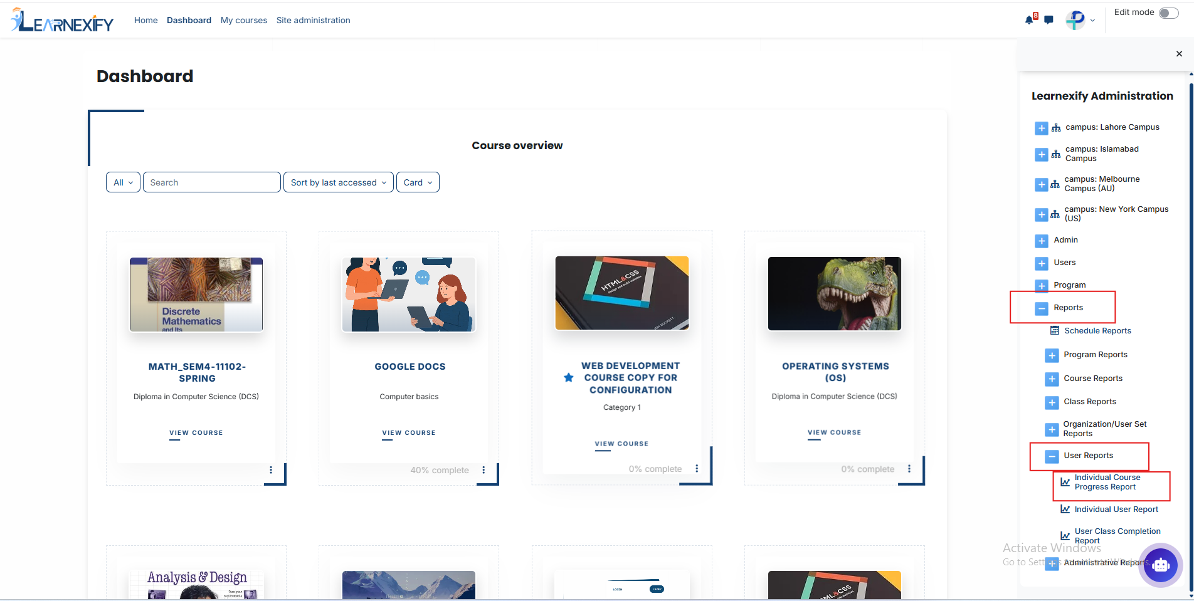
Task: Open Site administration menu item
Action: [x=314, y=20]
